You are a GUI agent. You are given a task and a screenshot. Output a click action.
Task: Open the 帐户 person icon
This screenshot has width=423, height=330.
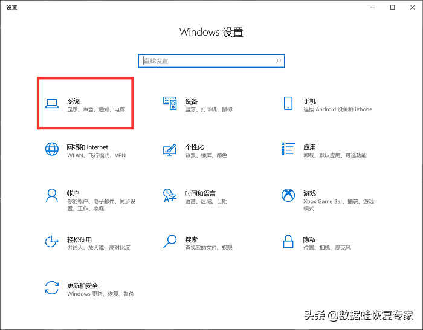pyautogui.click(x=52, y=195)
